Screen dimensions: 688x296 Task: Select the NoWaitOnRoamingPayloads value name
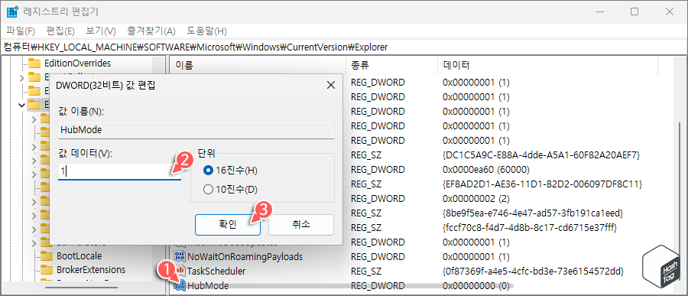245,256
